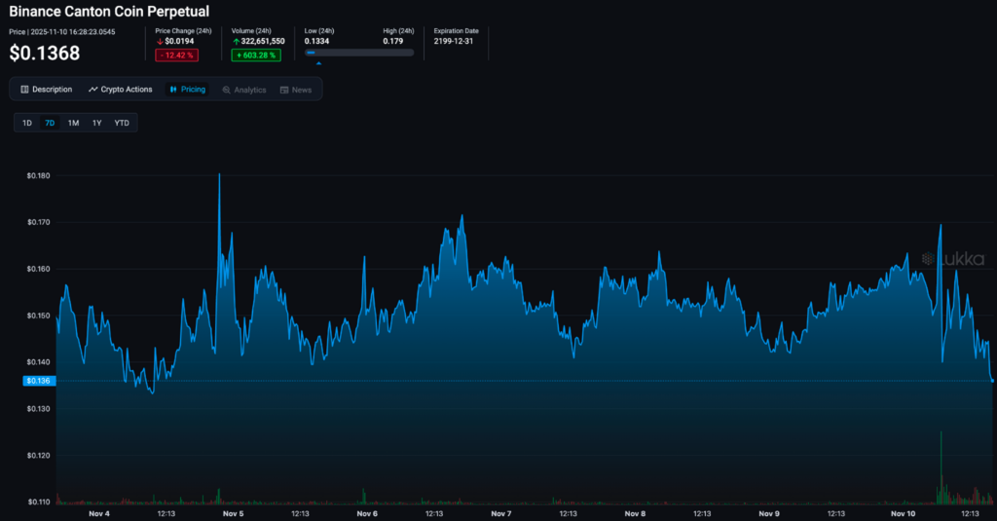997x521 pixels.
Task: Click the $0.110 price axis label
Action: [x=38, y=502]
